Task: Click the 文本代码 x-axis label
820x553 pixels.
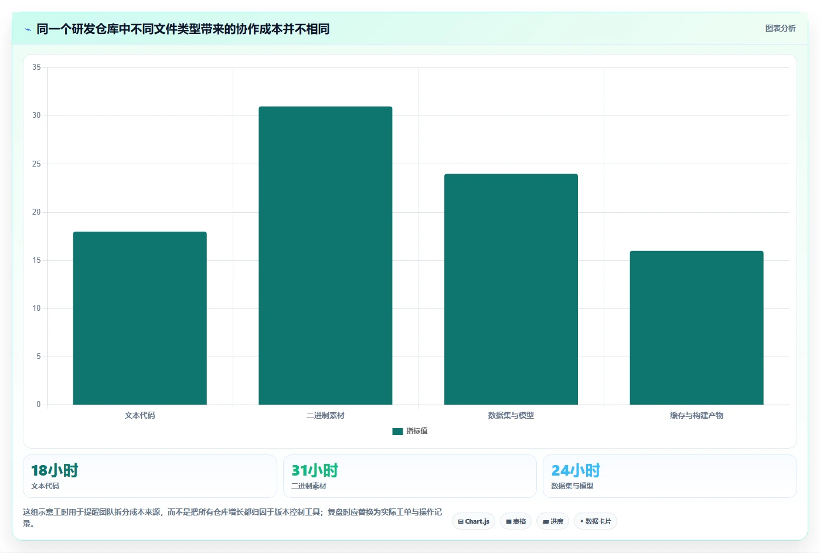Action: tap(140, 415)
